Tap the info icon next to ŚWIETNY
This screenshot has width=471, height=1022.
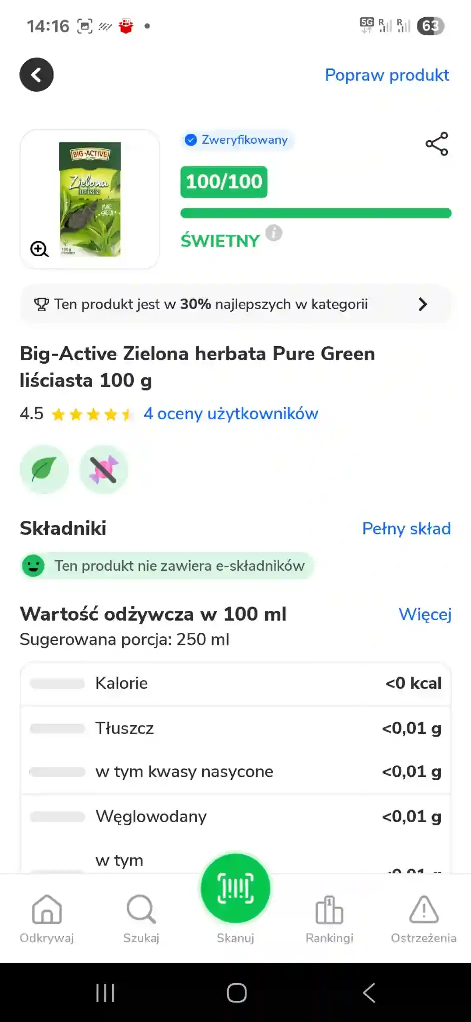pos(274,233)
